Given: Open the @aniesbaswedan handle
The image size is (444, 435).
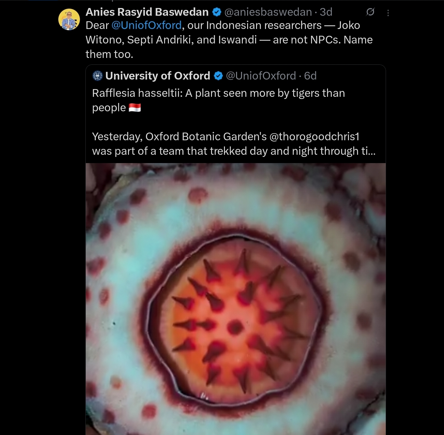Looking at the screenshot, I should pos(268,12).
